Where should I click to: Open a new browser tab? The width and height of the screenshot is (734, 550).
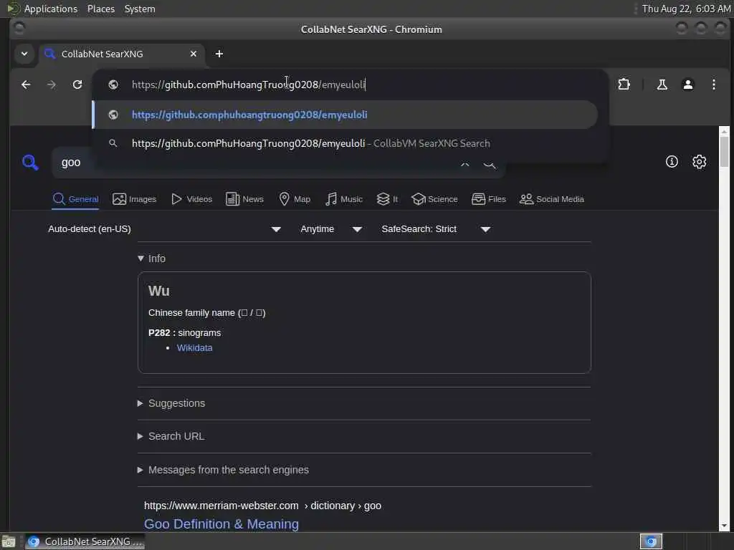coord(219,54)
